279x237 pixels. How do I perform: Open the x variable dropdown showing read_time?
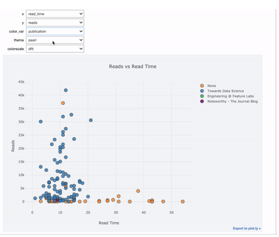pos(55,14)
